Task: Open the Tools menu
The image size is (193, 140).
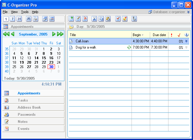Action: coord(25,12)
